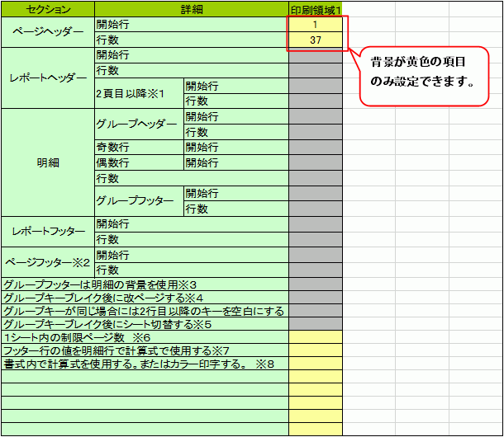Select the セクション column header cell
The height and width of the screenshot is (437, 504).
click(x=48, y=9)
